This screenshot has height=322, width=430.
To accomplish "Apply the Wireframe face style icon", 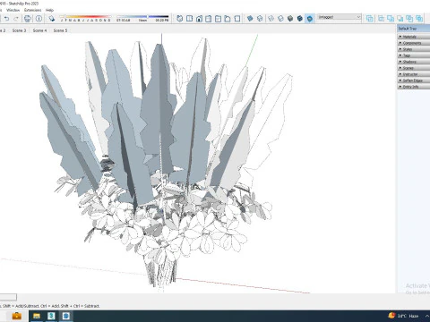I will click(x=271, y=19).
